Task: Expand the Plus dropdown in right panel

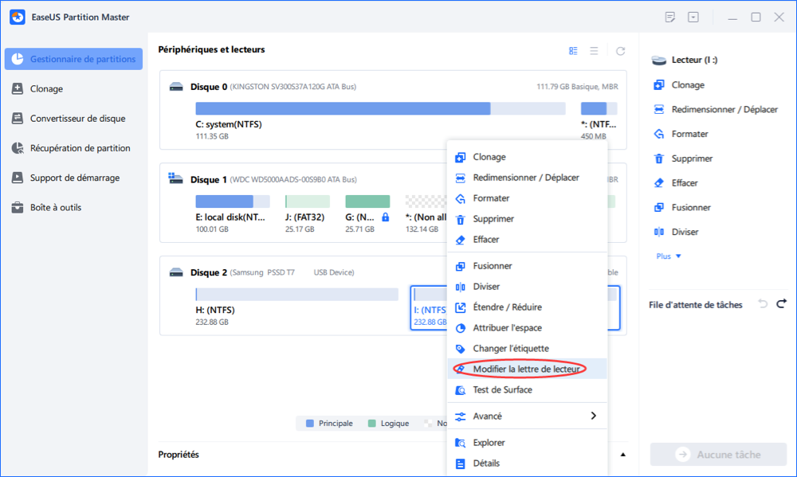Action: pyautogui.click(x=669, y=256)
